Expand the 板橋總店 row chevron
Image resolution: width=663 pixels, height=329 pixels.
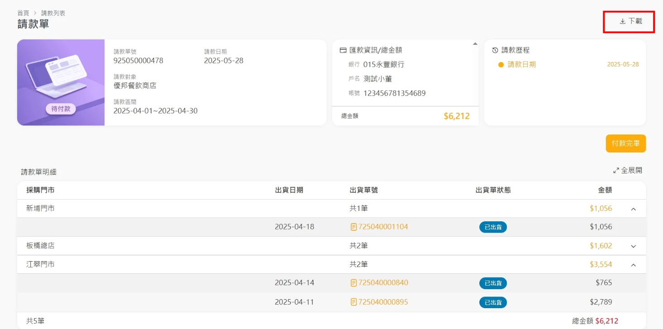(x=633, y=246)
